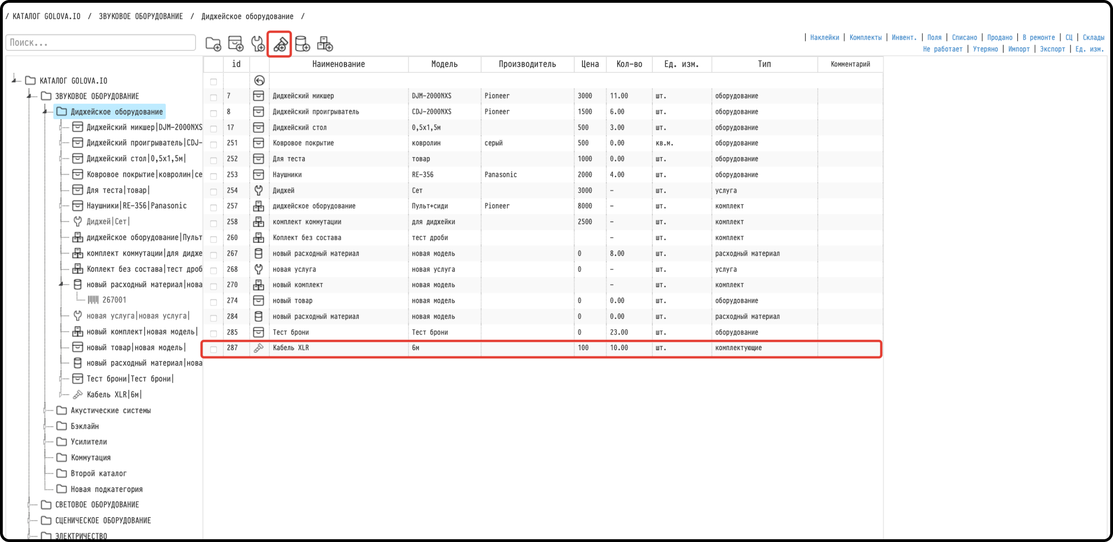Viewport: 1113px width, 542px height.
Task: Tick the checkbox for Ковровое покрытие row 251
Action: tap(214, 145)
